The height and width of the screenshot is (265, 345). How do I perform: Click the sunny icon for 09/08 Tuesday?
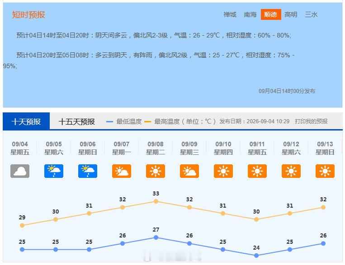pyautogui.click(x=156, y=171)
